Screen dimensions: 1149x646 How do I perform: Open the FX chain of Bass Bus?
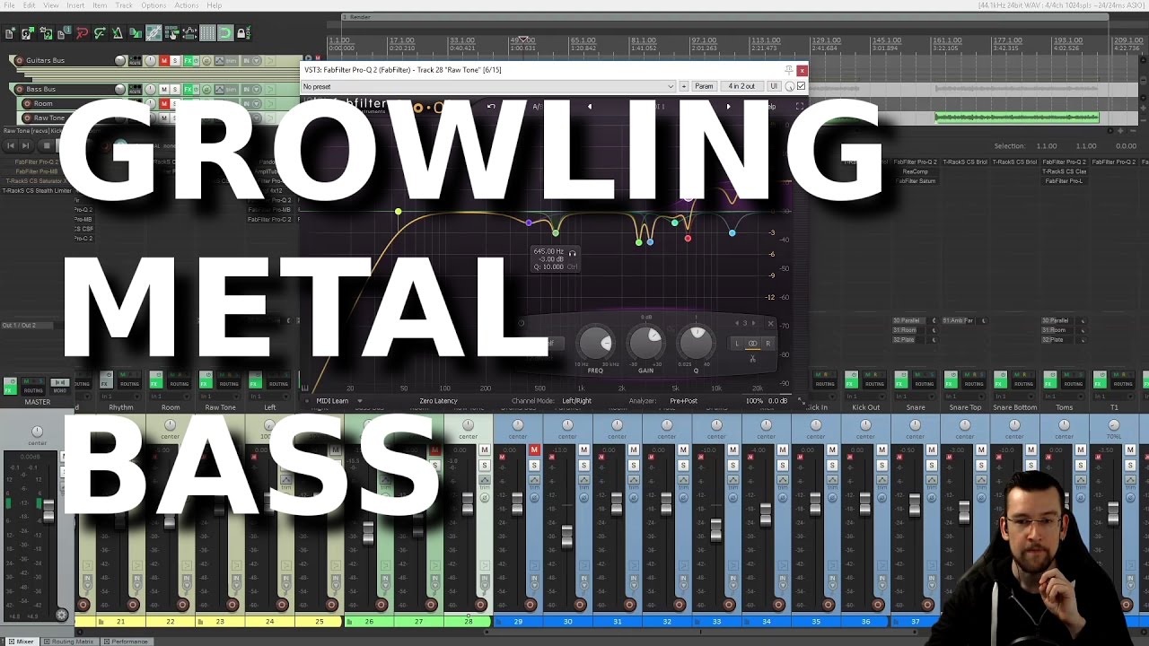point(188,90)
